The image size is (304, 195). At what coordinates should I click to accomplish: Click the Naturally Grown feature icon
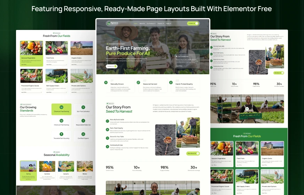click(106, 83)
